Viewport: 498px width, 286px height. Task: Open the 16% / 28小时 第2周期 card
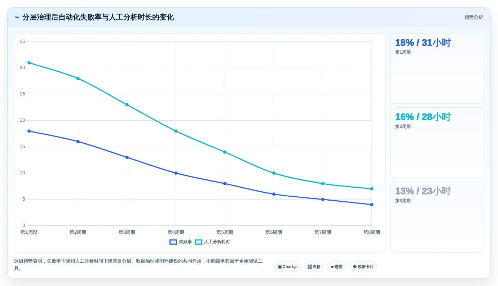pyautogui.click(x=437, y=143)
